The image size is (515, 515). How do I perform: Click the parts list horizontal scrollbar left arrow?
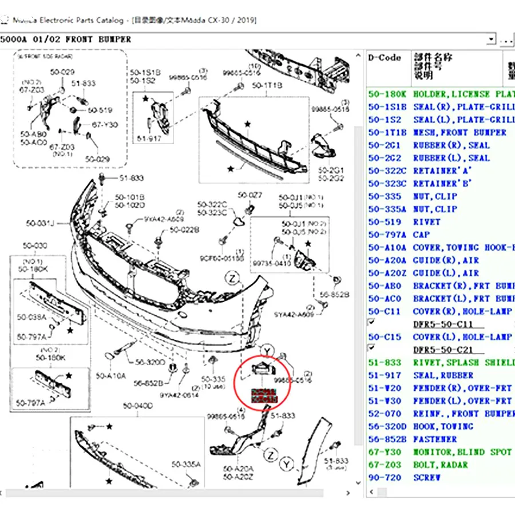pos(371,492)
